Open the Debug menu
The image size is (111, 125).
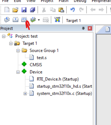[80, 1]
